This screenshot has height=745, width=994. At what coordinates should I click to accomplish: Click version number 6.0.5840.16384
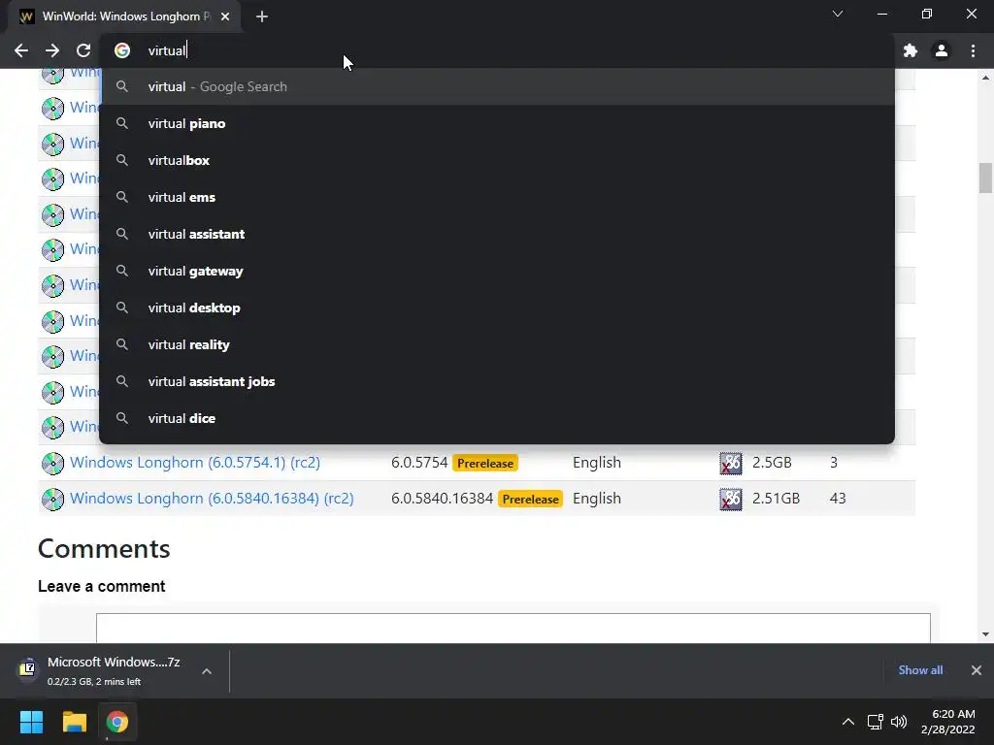tap(442, 499)
